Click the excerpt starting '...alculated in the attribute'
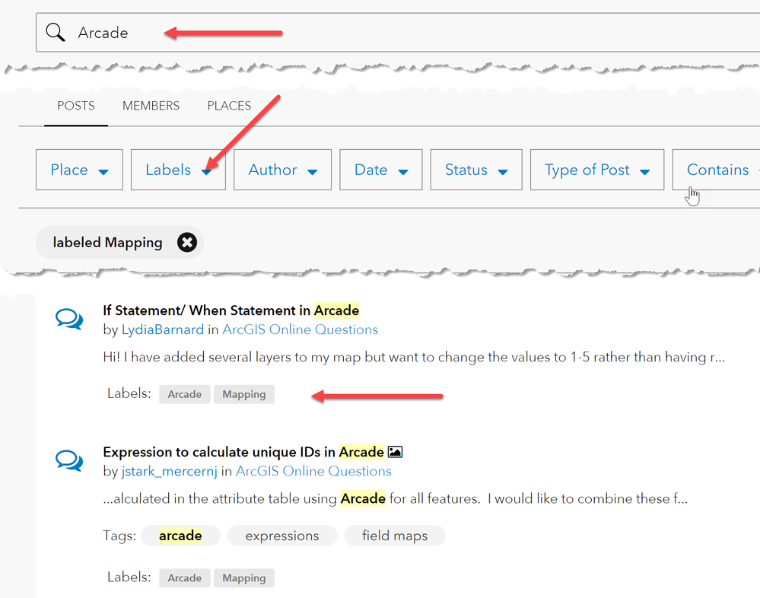Screen dimensions: 760x598 pos(395,498)
